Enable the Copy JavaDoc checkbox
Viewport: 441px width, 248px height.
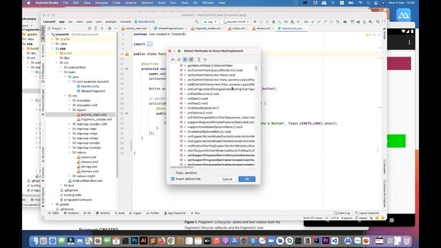(x=173, y=173)
